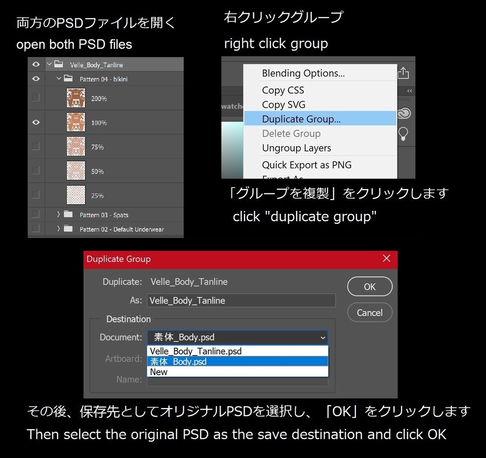The width and height of the screenshot is (486, 458).
Task: Show the 75% layer
Action: [x=36, y=146]
